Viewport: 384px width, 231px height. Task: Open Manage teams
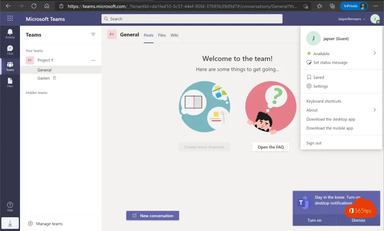(x=49, y=224)
